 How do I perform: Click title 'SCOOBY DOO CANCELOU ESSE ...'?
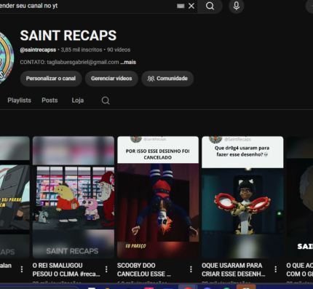[144, 269]
